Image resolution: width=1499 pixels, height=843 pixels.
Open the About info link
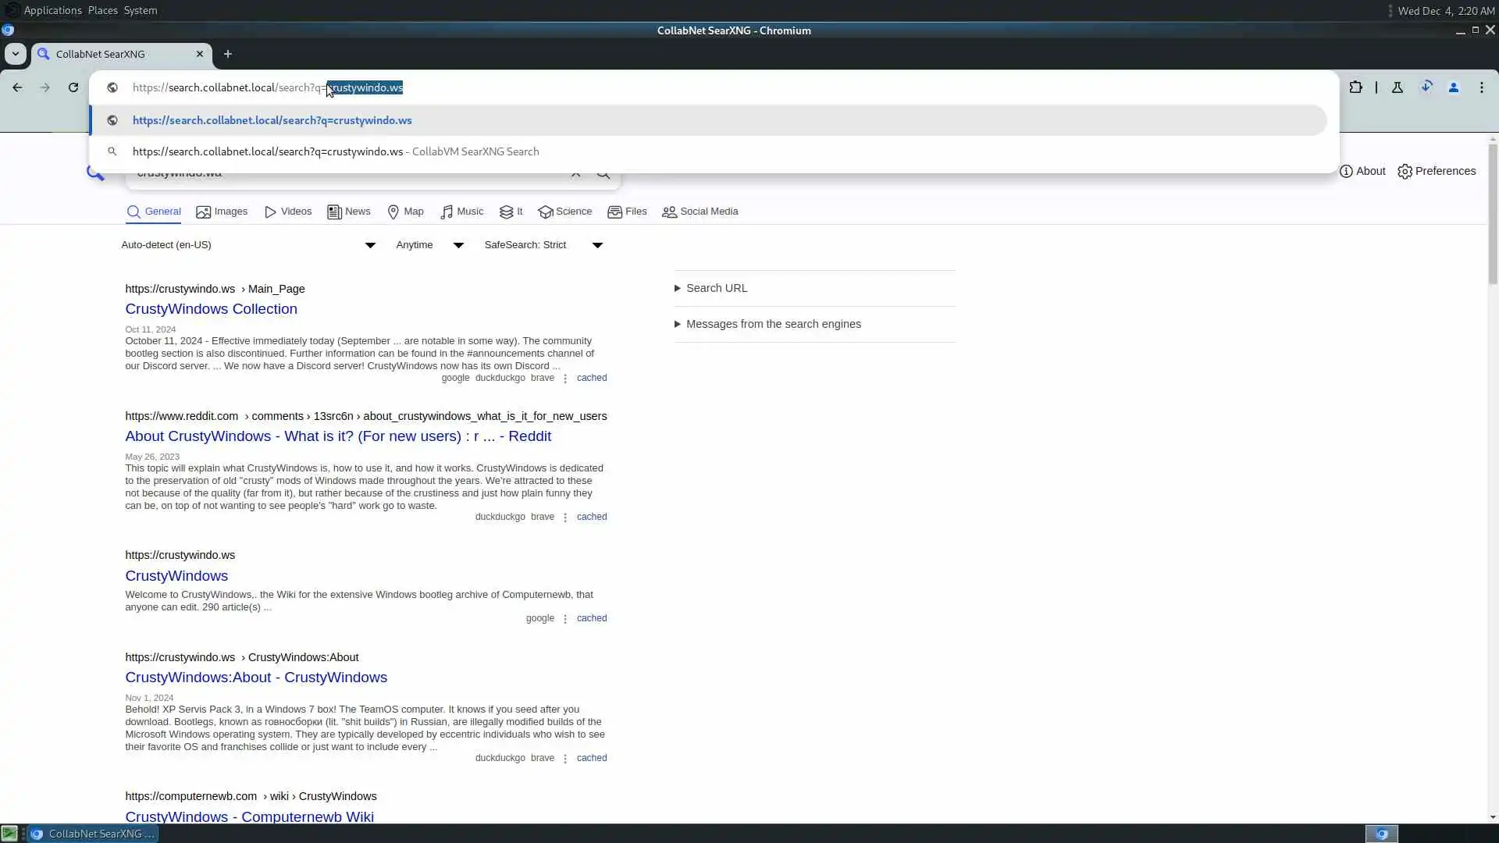coord(1362,171)
